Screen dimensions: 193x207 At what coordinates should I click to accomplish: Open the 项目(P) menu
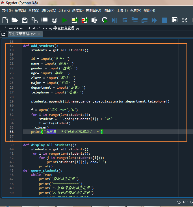(x=109, y=10)
